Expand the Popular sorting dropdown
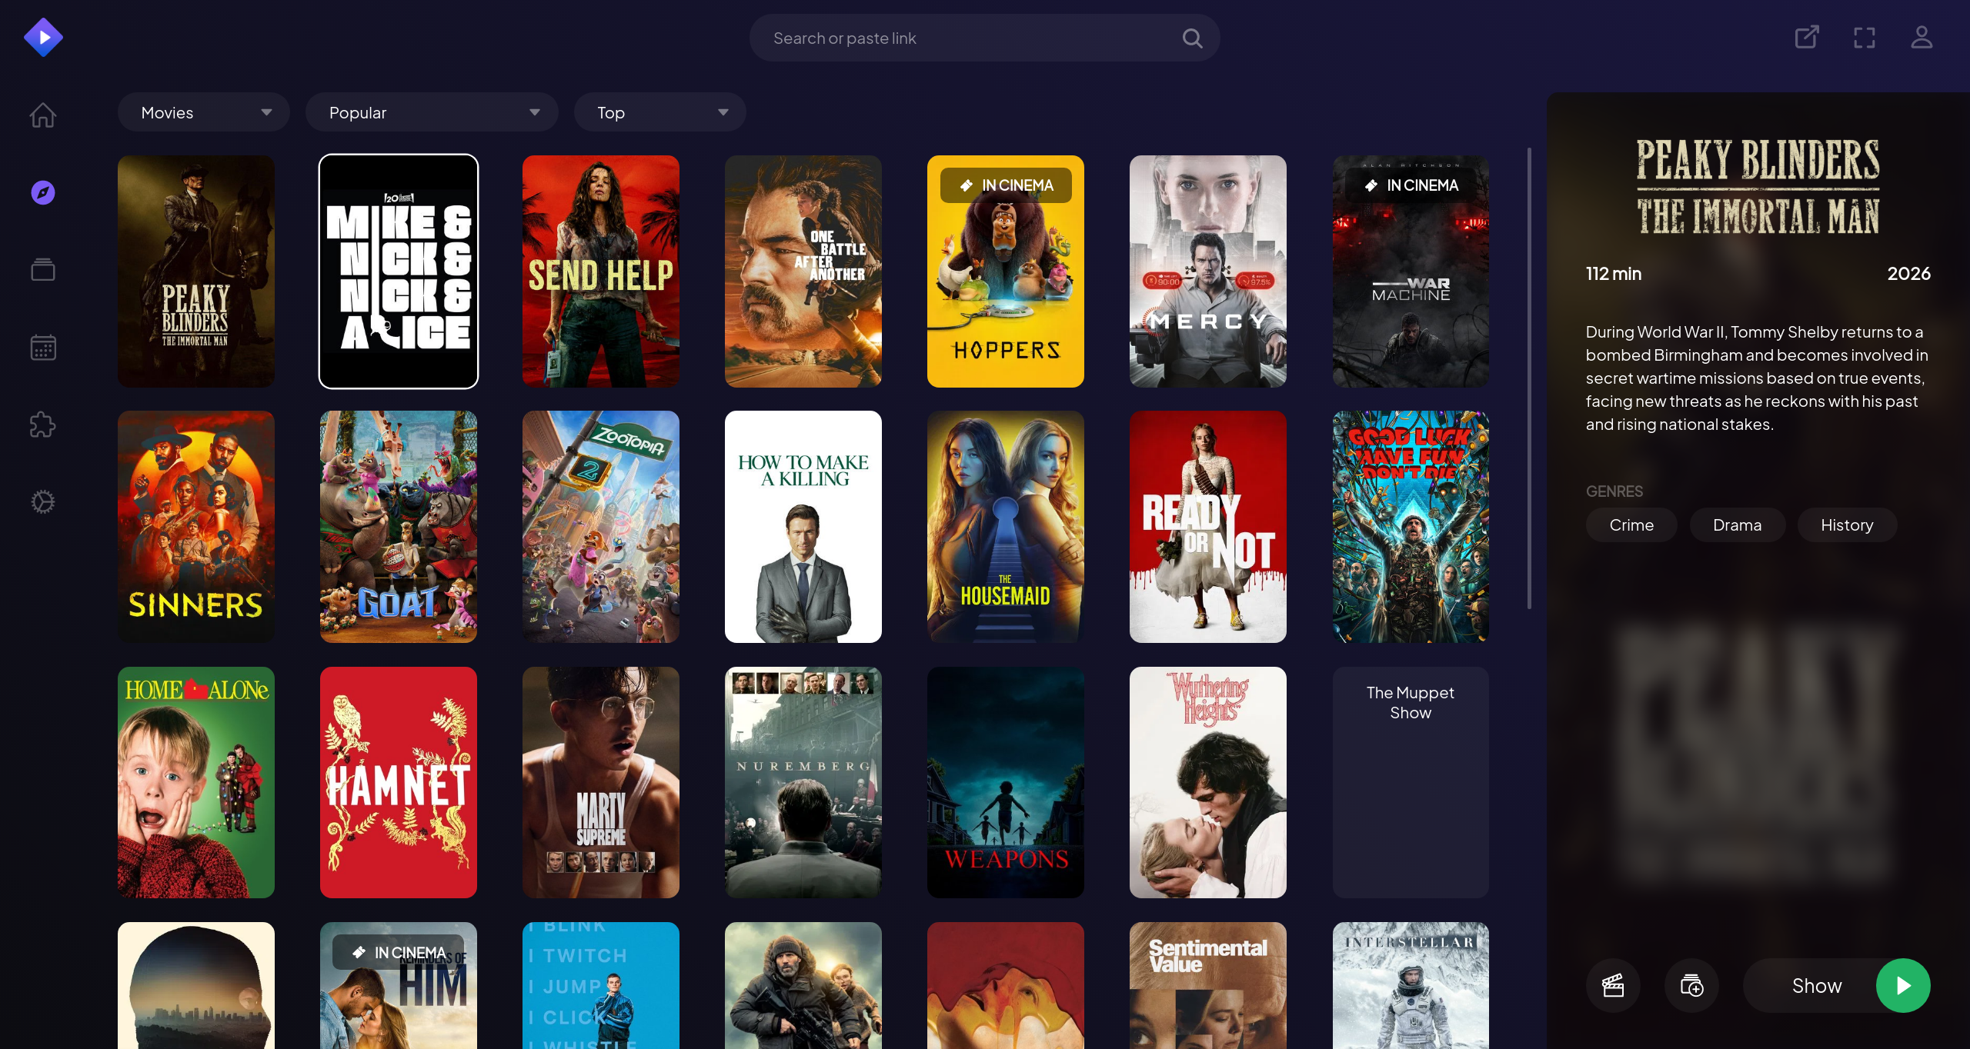1970x1049 pixels. pyautogui.click(x=432, y=112)
